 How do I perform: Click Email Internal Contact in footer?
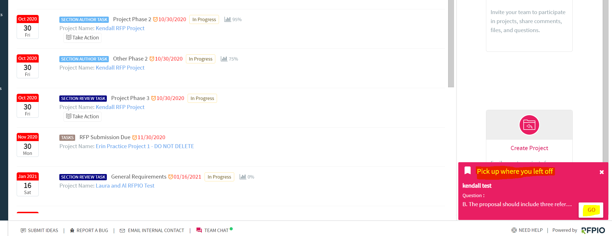click(x=152, y=230)
